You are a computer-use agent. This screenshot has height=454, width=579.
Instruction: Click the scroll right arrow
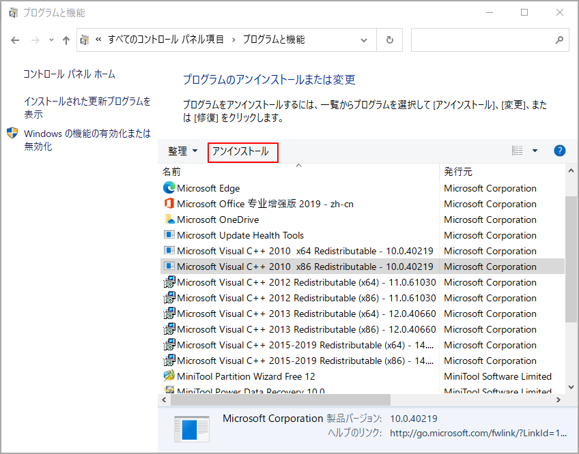(x=559, y=399)
